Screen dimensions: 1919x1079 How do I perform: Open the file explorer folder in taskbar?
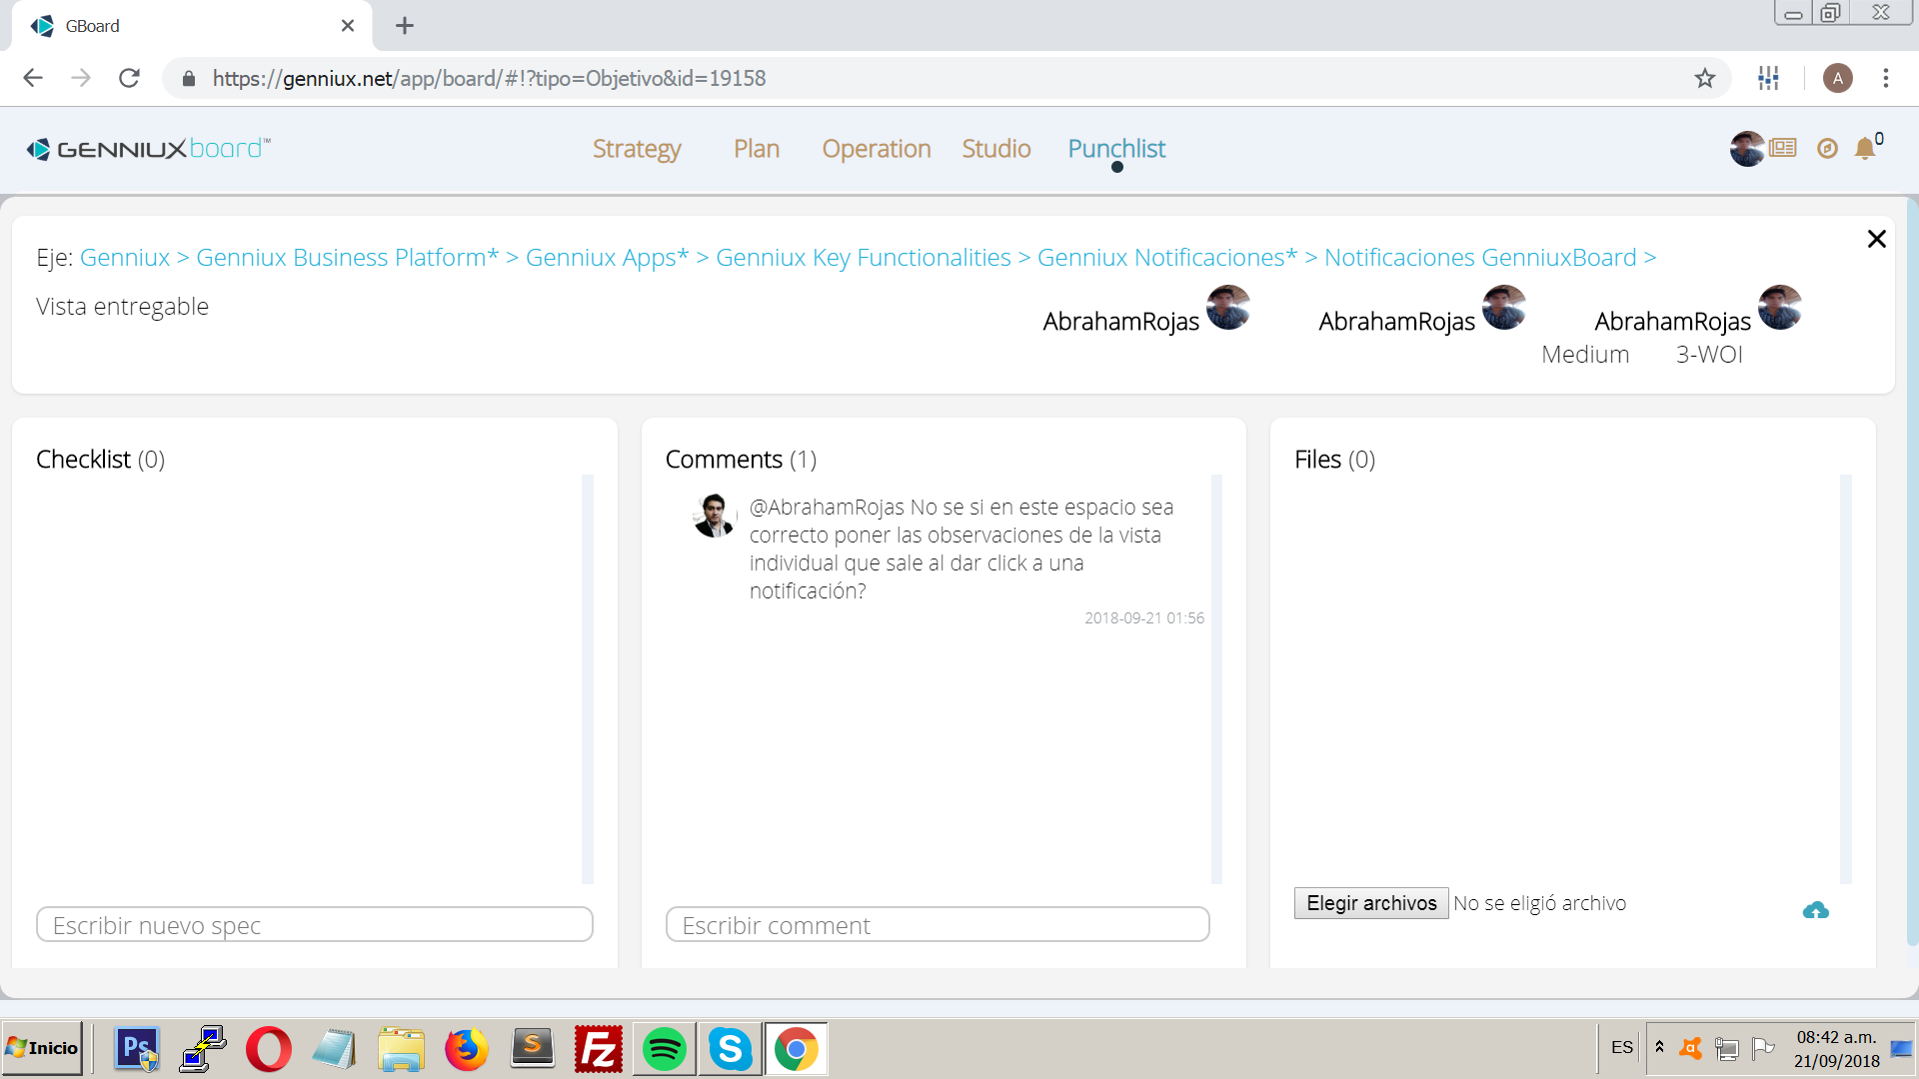point(401,1049)
